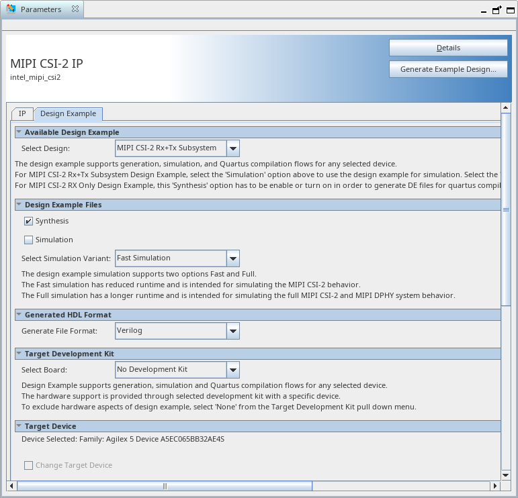Open the Select Board dropdown
Viewport: 518px width, 498px height.
pos(233,370)
